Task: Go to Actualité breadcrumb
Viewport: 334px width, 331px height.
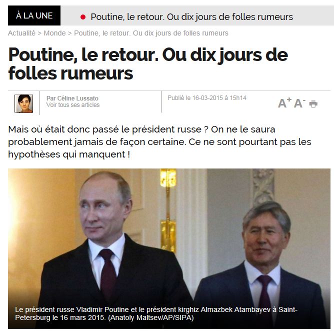Action: tap(21, 33)
